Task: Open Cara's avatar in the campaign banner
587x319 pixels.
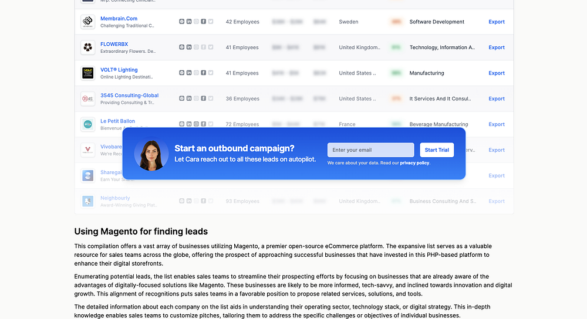Action: pyautogui.click(x=151, y=154)
